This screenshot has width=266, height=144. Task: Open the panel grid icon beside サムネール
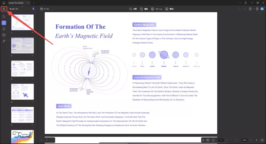click(4, 9)
